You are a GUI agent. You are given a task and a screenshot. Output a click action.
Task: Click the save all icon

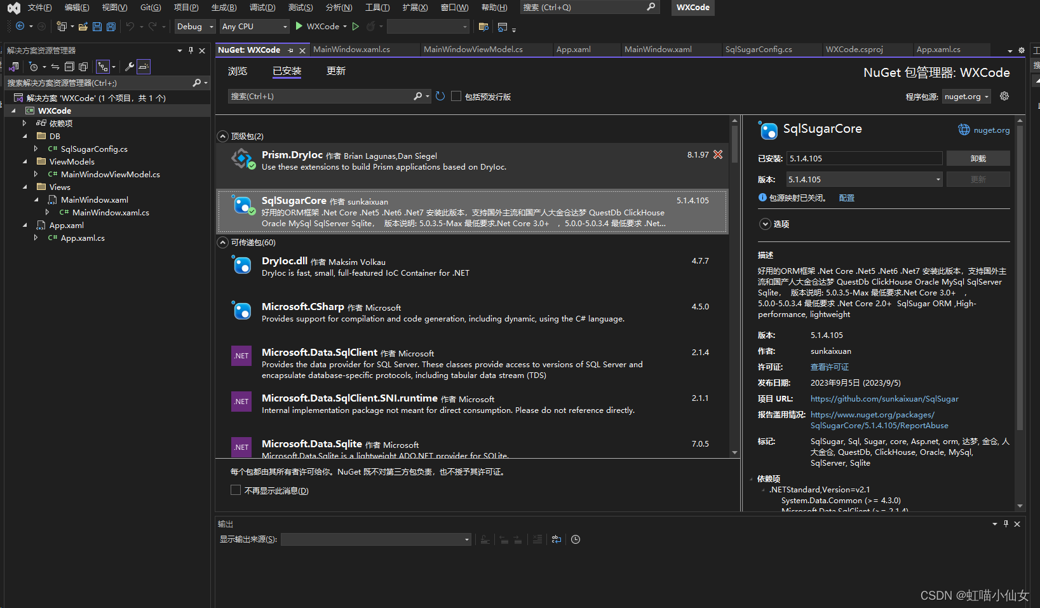111,26
